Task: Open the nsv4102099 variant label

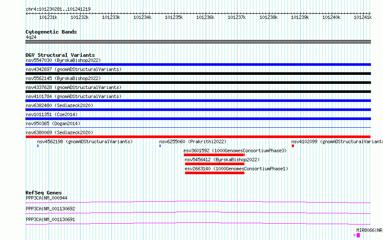Action: coord(337,142)
